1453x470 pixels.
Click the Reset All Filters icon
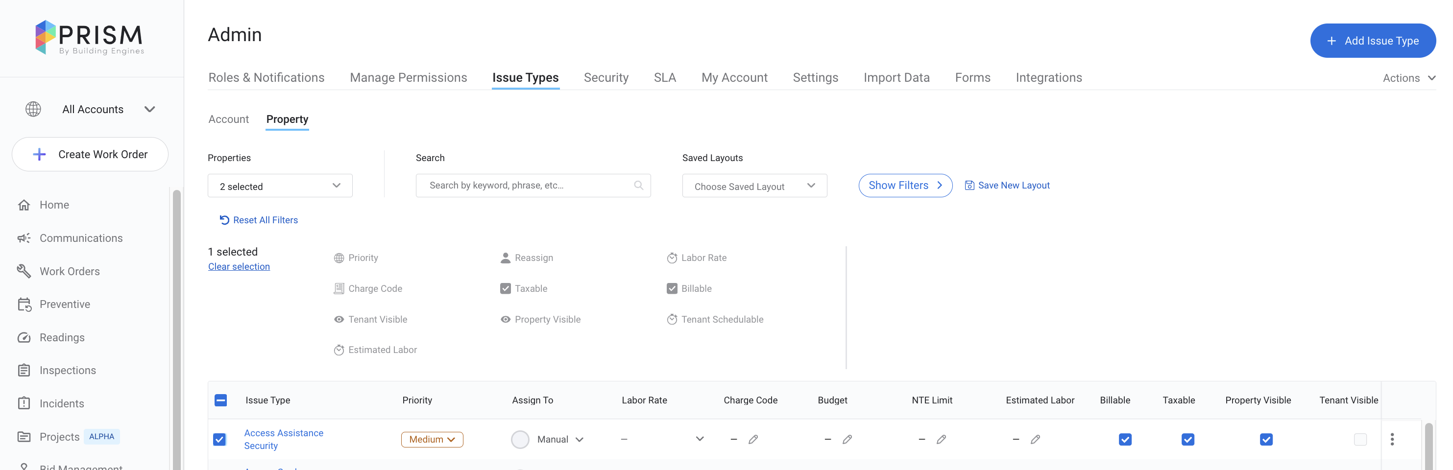tap(224, 220)
